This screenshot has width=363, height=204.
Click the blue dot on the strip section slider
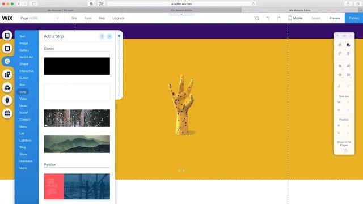pyautogui.click(x=119, y=36)
